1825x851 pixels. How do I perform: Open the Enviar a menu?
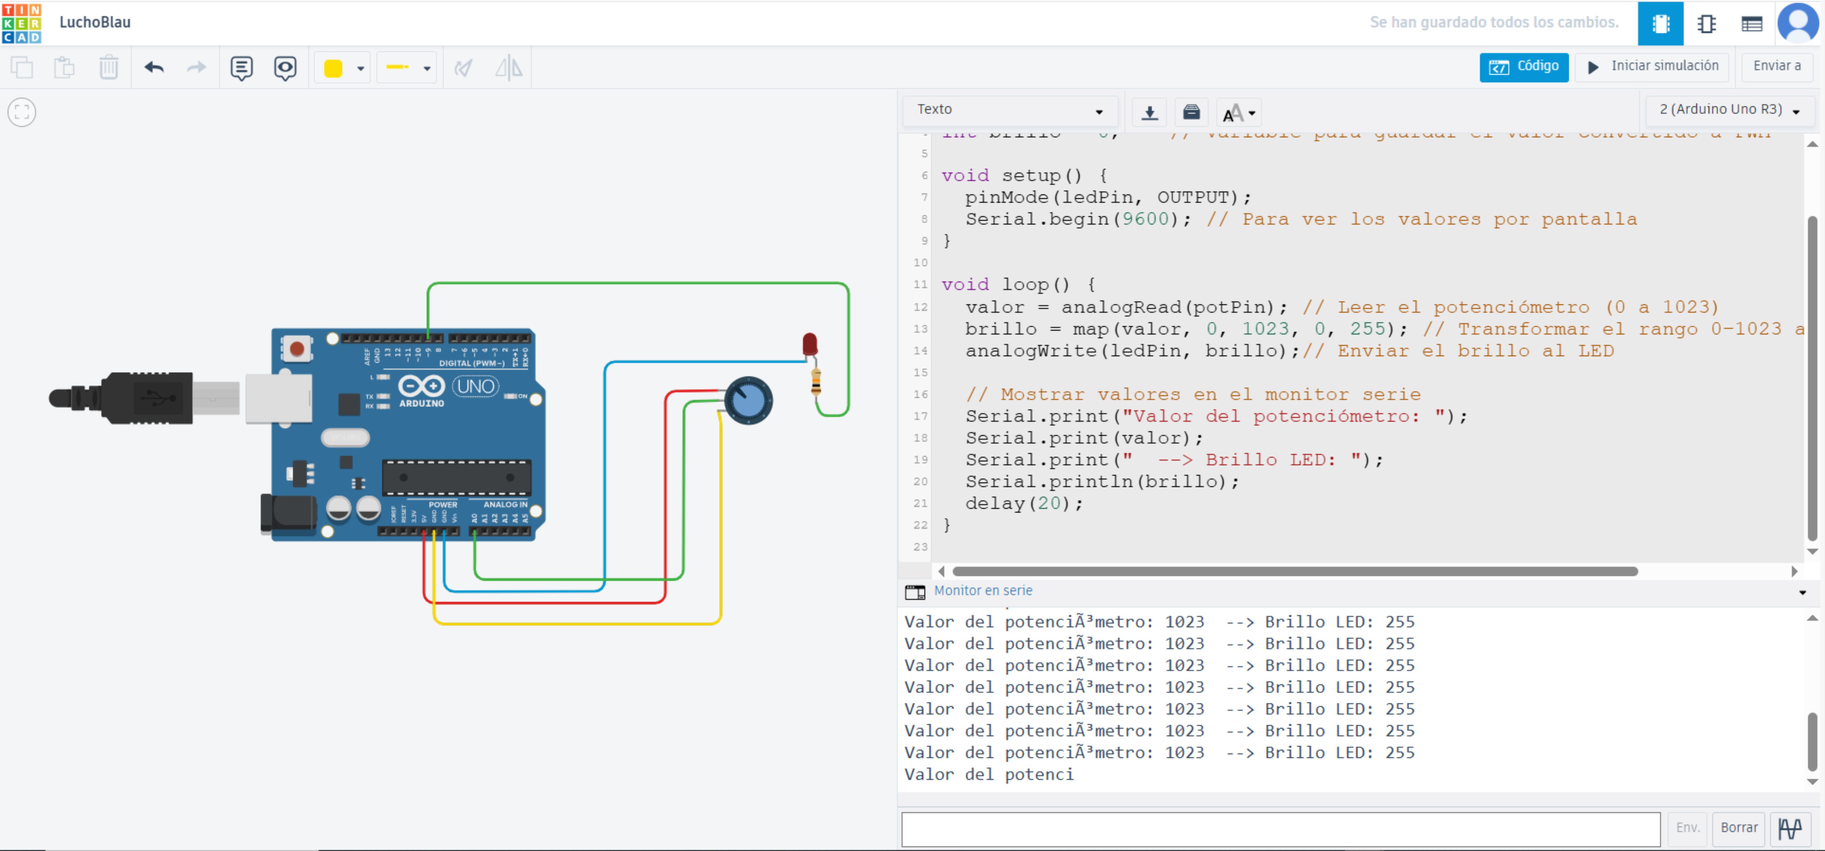1776,67
